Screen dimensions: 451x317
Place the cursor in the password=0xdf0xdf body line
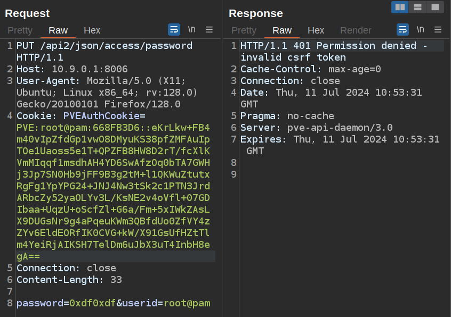[113, 303]
